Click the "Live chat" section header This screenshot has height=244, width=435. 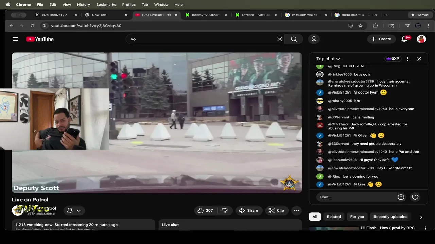(x=170, y=225)
